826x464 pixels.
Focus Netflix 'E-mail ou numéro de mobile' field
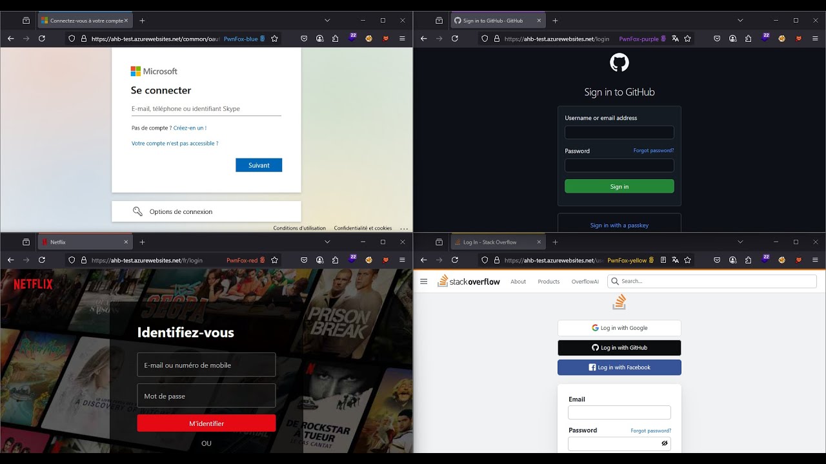(x=206, y=365)
